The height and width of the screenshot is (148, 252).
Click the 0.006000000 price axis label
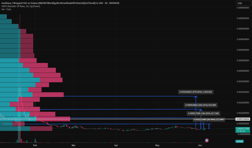[x=243, y=8]
